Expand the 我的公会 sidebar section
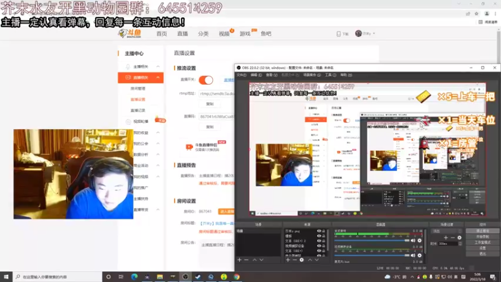Viewport: 501px width, 282px height. tap(158, 144)
